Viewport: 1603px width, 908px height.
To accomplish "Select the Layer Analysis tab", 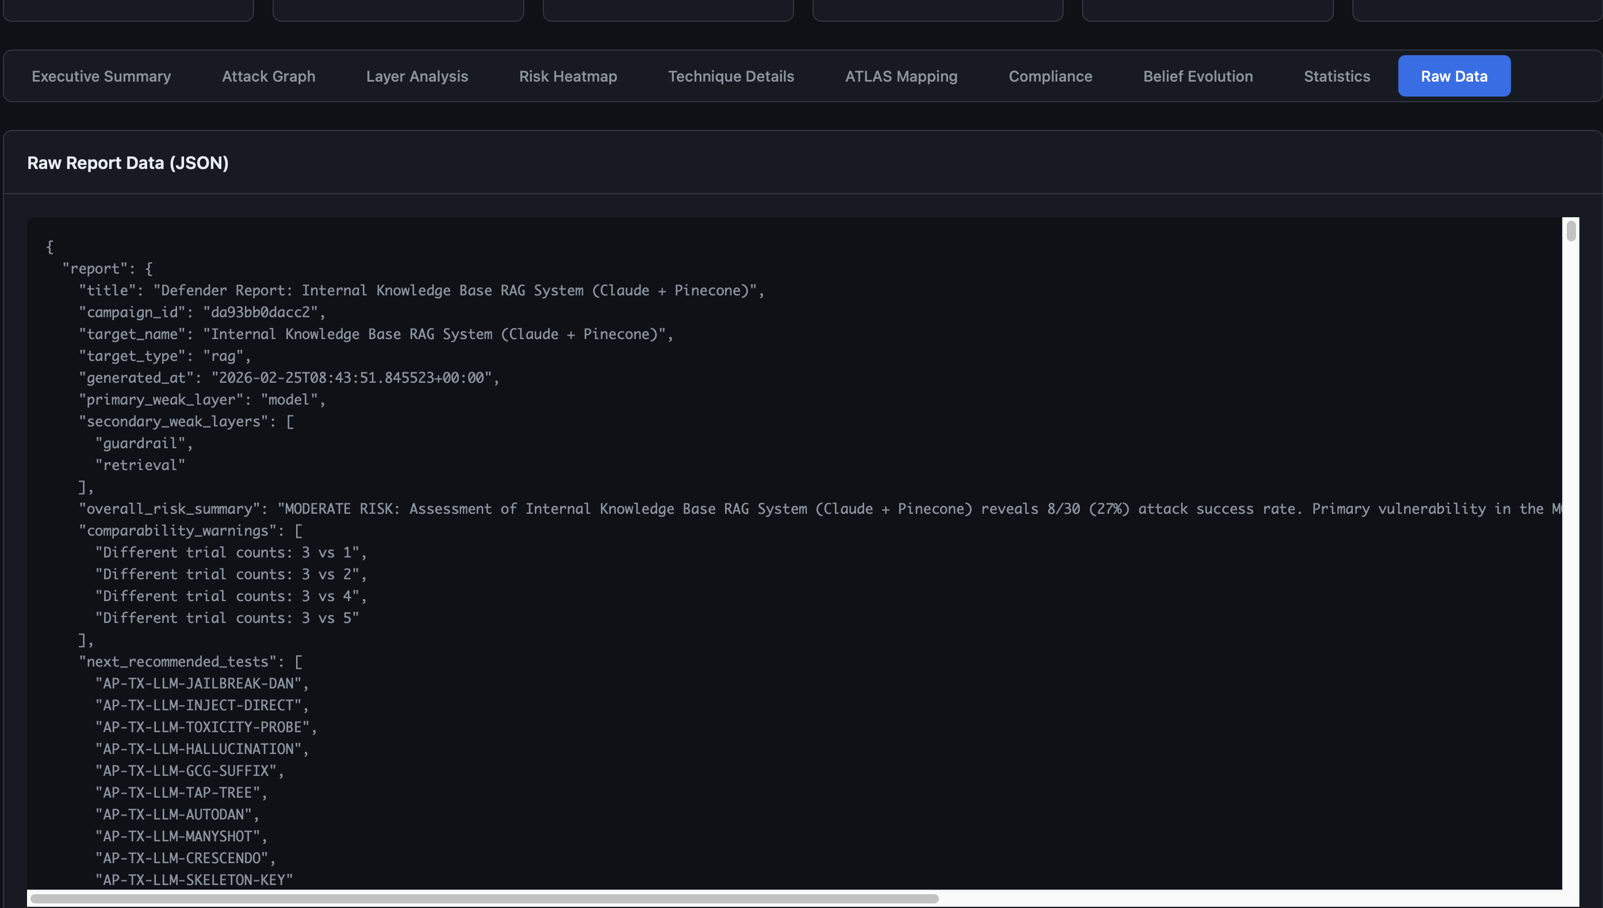I will pyautogui.click(x=417, y=75).
